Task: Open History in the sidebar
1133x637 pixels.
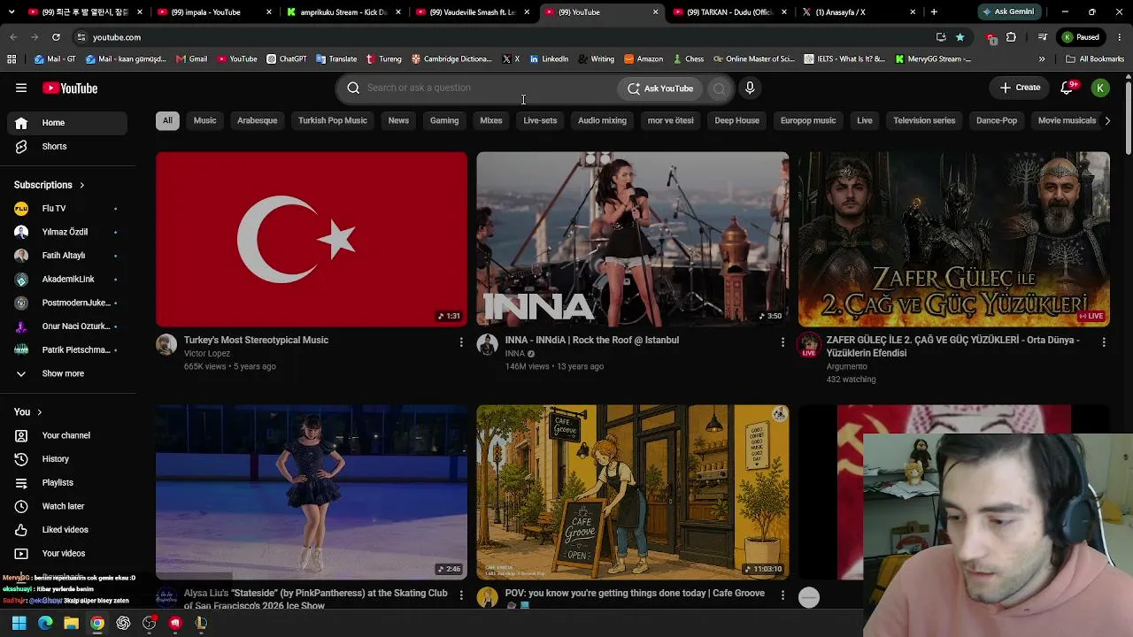Action: tap(68, 459)
